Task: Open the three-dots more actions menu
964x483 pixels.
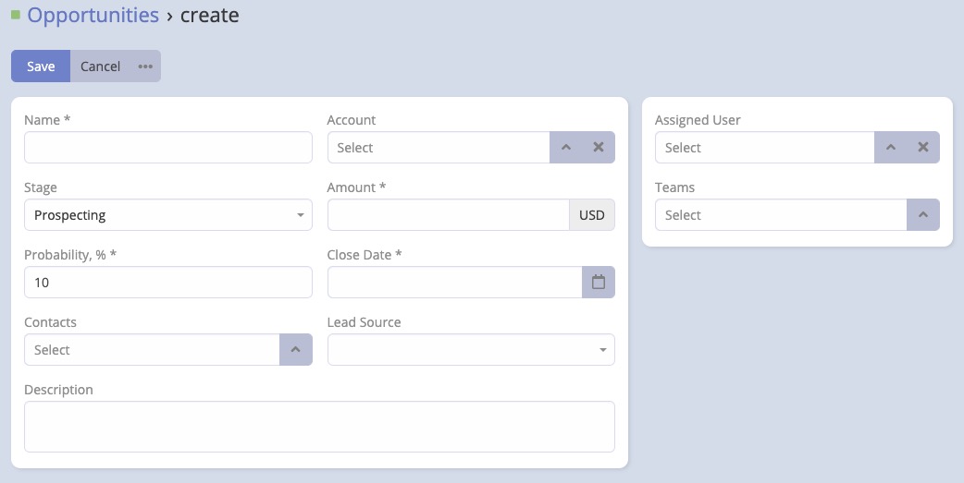Action: [145, 66]
